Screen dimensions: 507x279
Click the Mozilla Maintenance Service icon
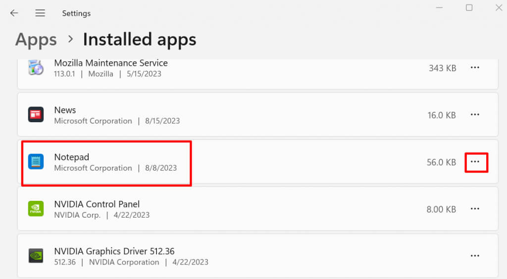click(36, 68)
